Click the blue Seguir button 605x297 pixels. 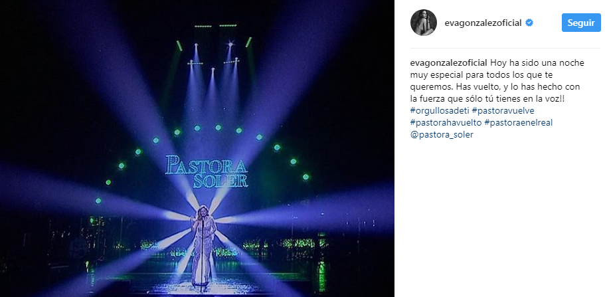[581, 23]
